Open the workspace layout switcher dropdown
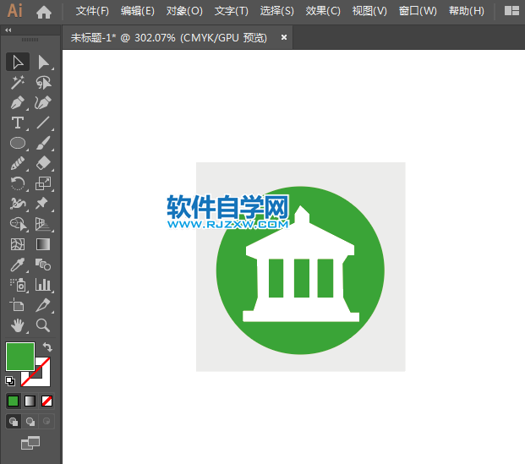Screen dimensions: 525x464 click(x=511, y=11)
